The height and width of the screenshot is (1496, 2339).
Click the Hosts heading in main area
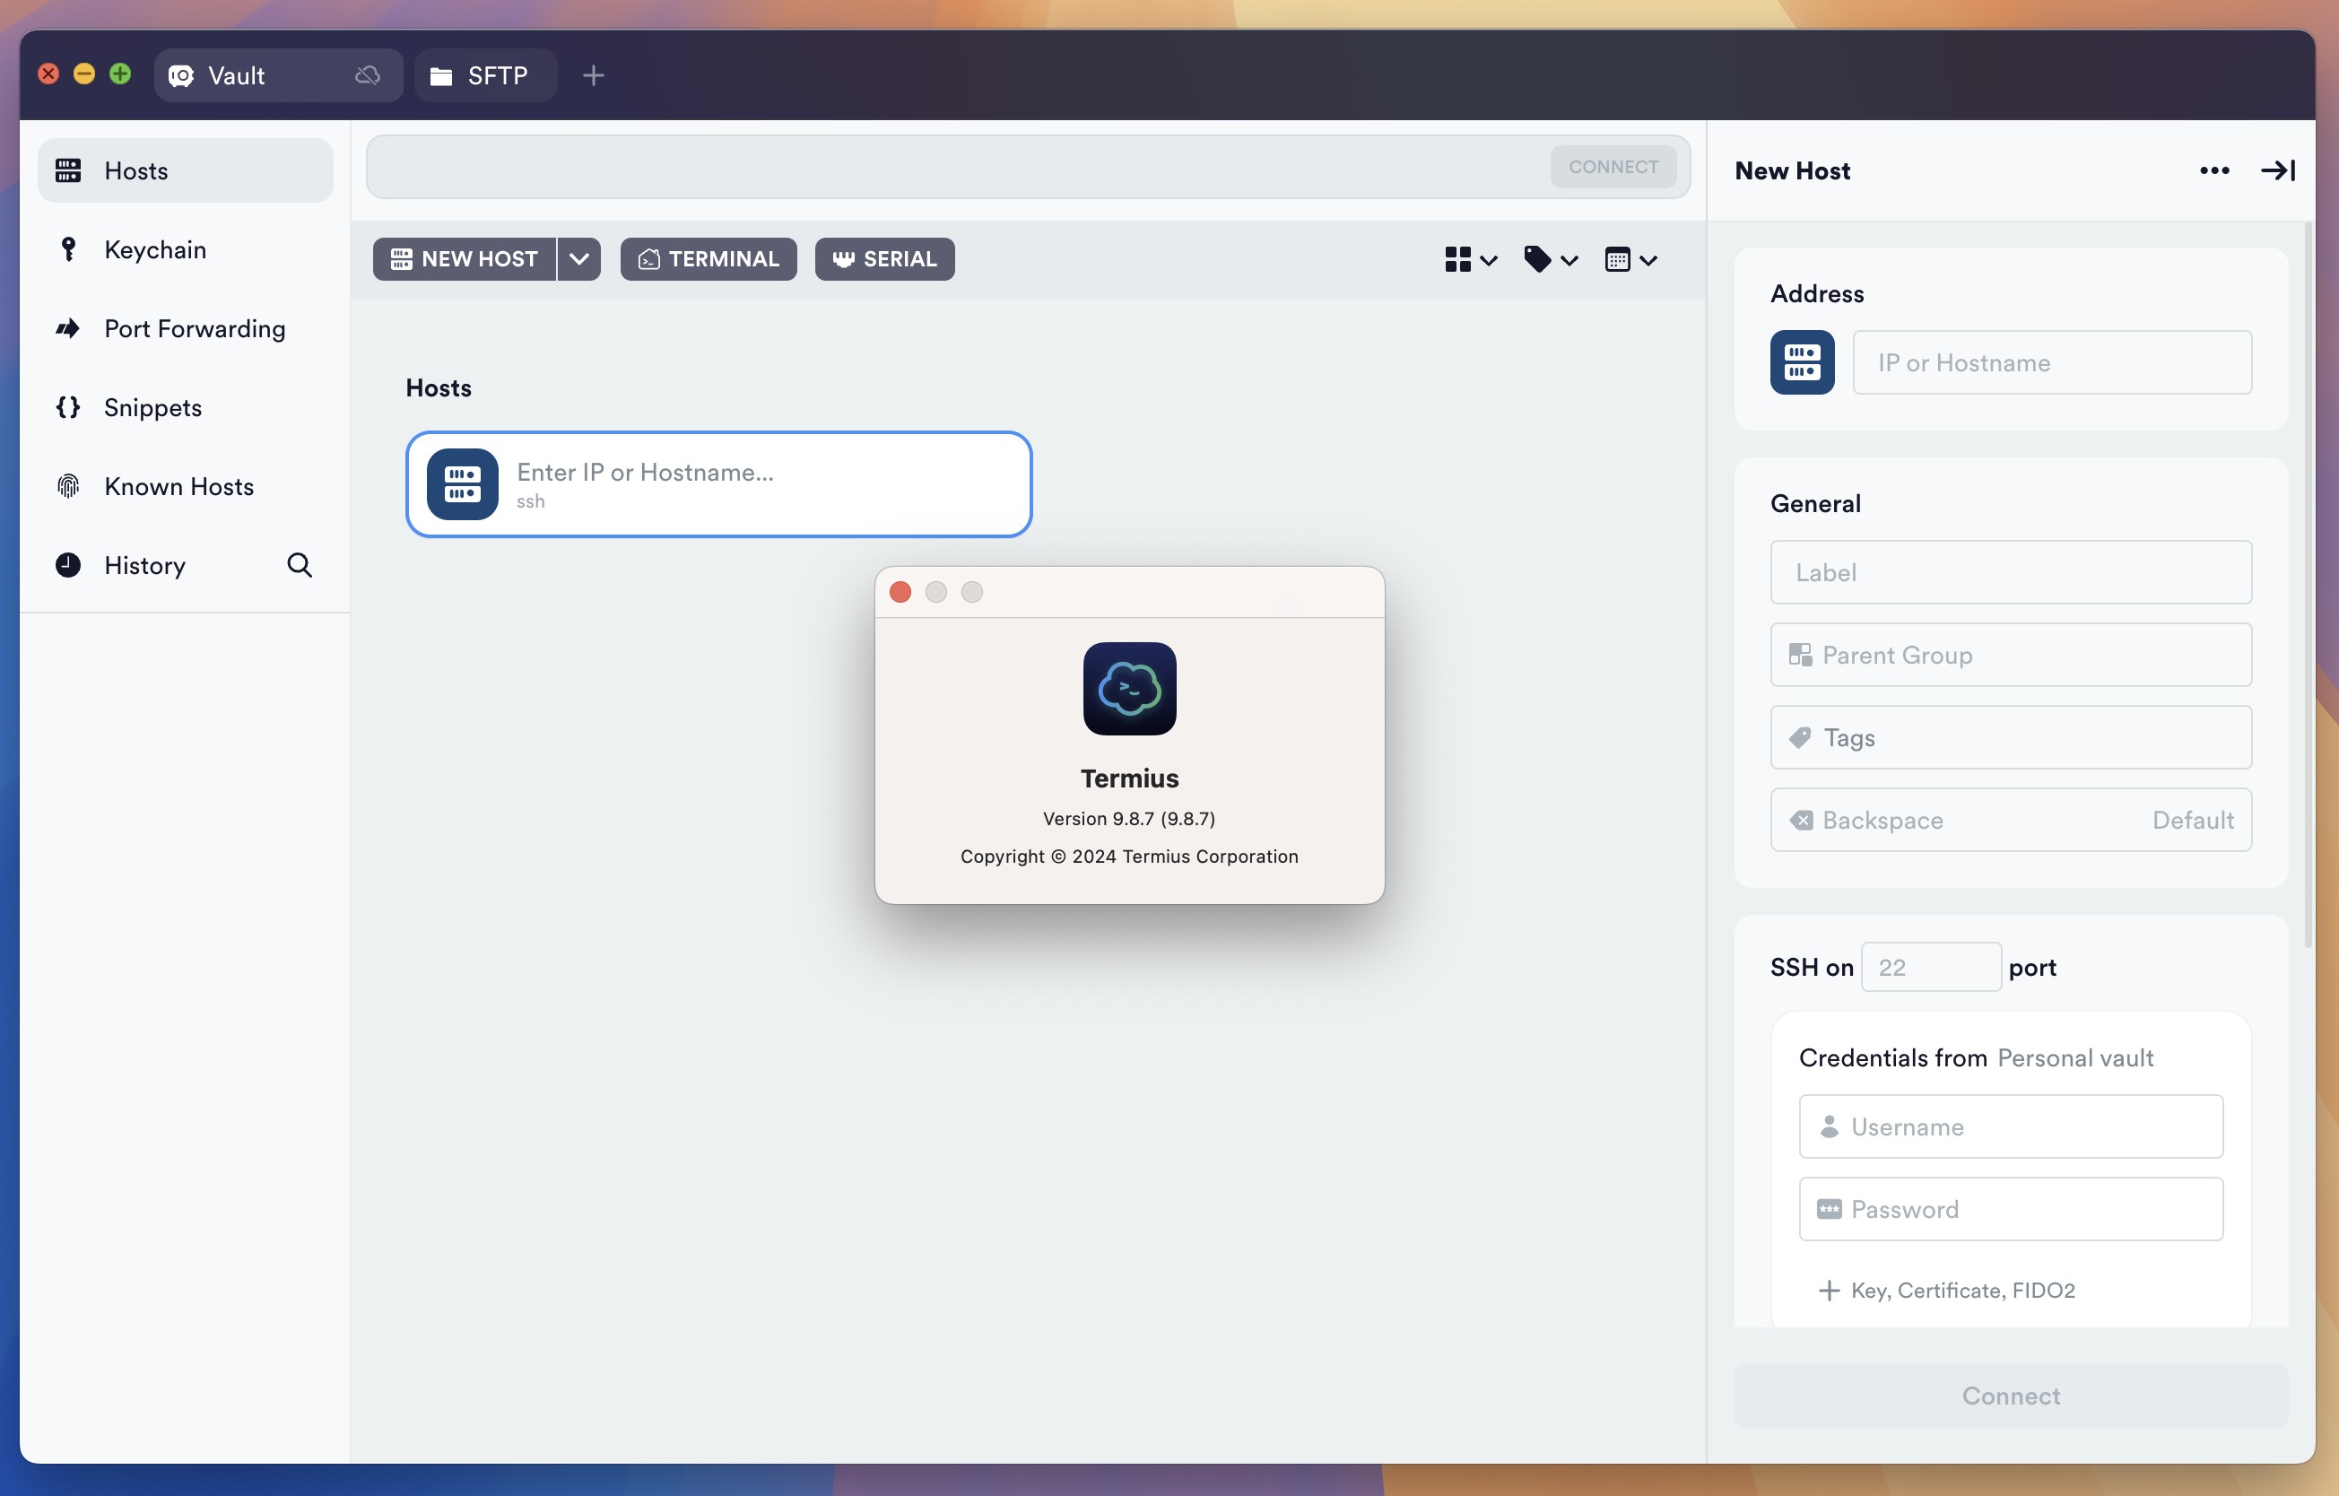click(438, 388)
